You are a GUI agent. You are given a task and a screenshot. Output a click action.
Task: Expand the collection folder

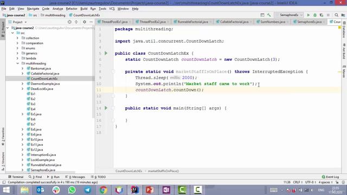coord(17,38)
